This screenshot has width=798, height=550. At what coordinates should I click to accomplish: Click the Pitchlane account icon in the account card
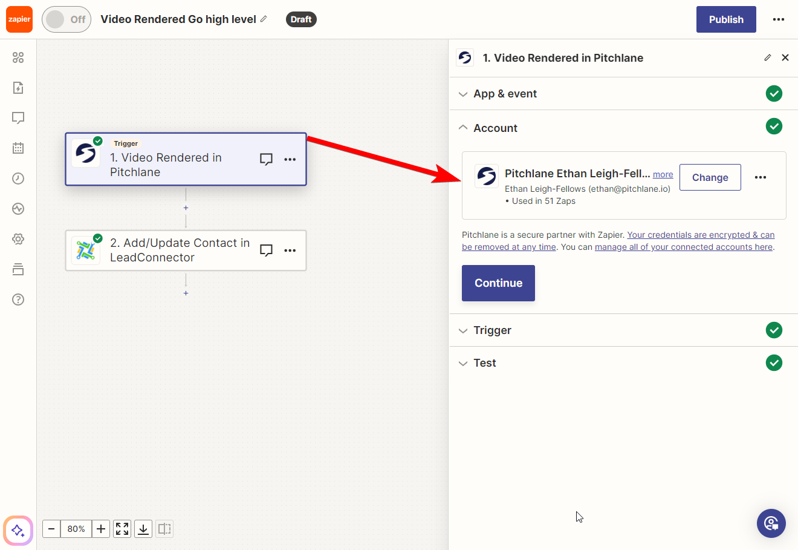[x=487, y=176]
